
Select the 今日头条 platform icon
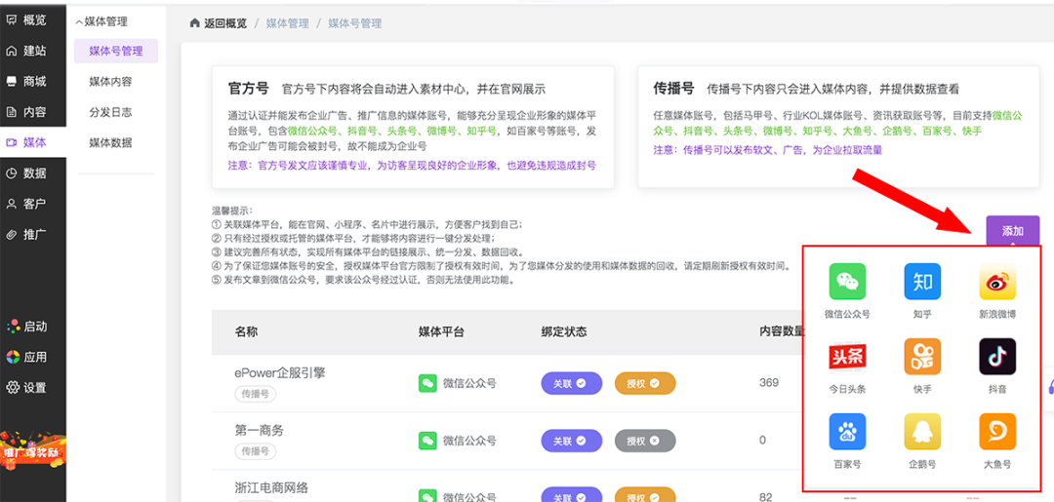[847, 357]
